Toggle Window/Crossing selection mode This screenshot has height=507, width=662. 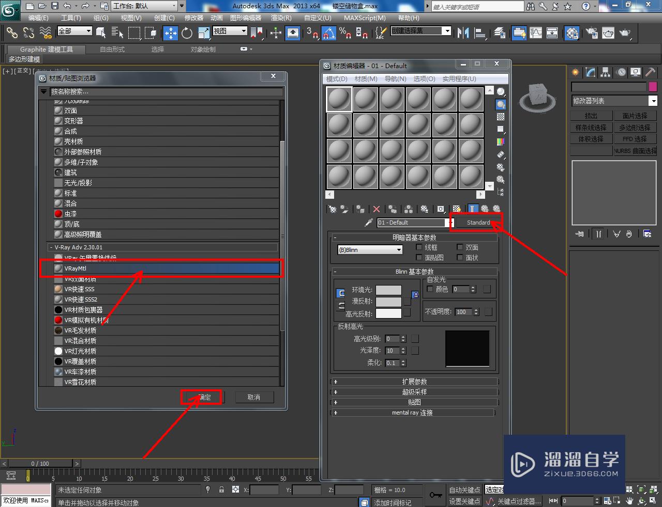coord(151,33)
